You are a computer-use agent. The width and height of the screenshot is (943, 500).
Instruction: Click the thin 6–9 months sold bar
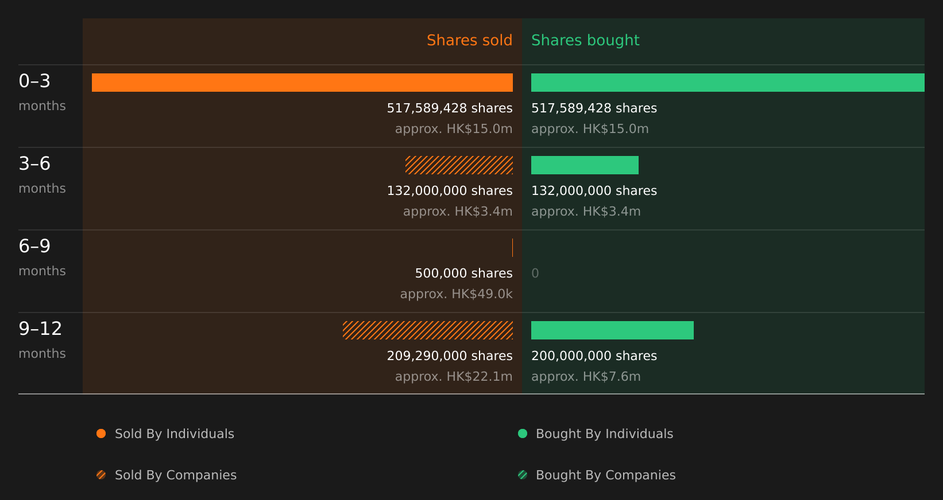(512, 248)
